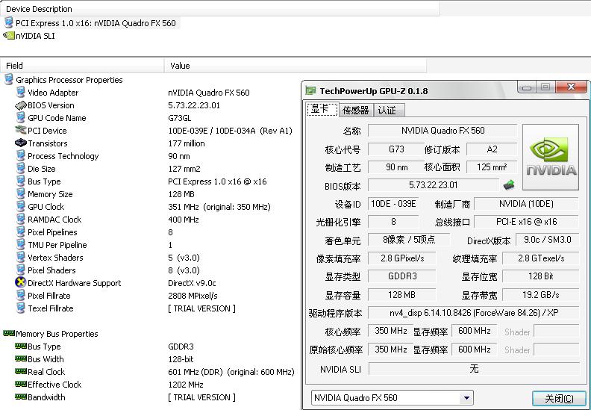591x410 pixels.
Task: Click the Graphics Processor Properties icon
Action: [x=8, y=80]
